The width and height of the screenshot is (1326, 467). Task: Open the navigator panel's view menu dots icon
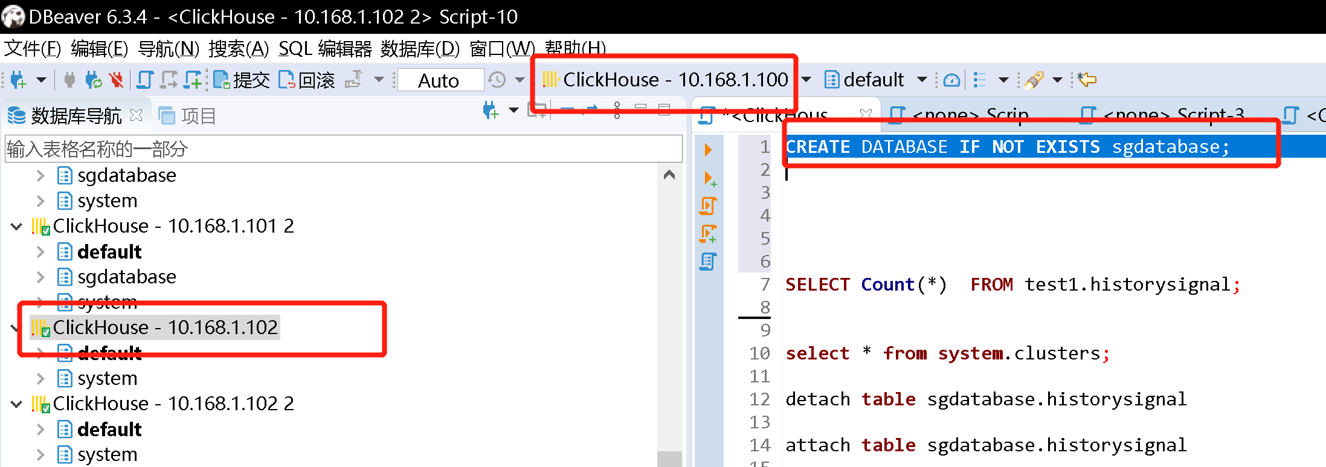point(617,110)
